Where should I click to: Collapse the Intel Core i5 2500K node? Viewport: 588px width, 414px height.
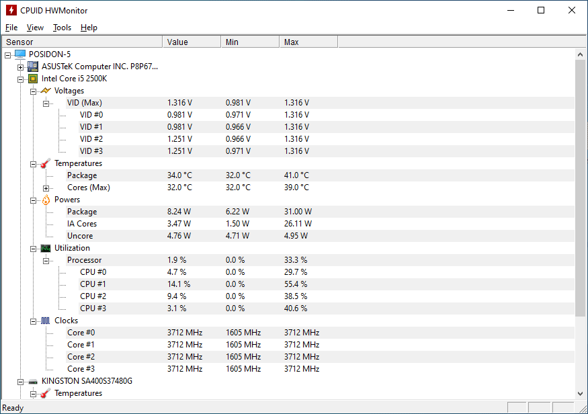click(21, 79)
